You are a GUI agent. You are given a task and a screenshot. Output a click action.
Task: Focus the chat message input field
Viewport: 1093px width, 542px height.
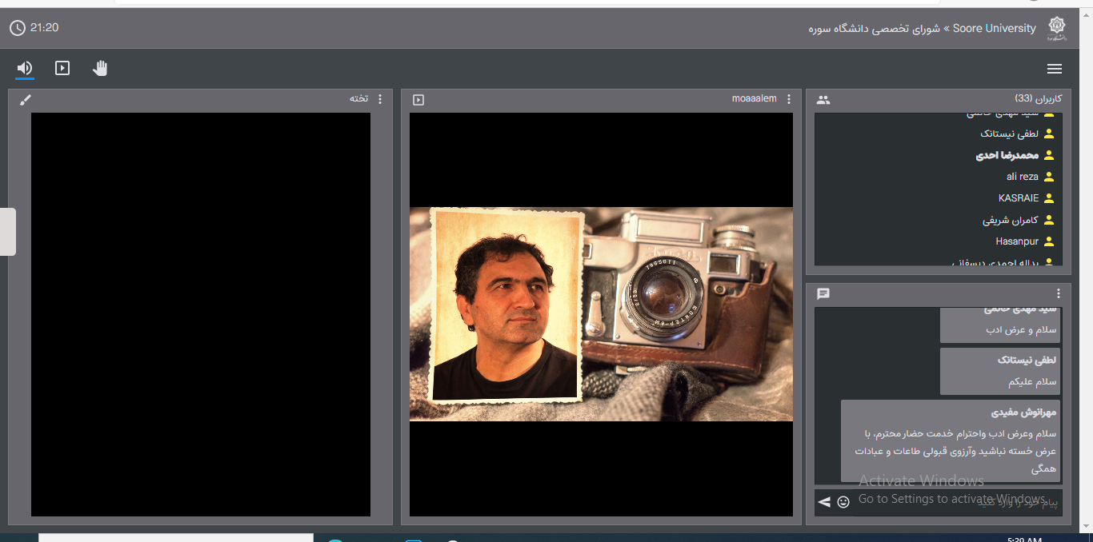coord(957,502)
